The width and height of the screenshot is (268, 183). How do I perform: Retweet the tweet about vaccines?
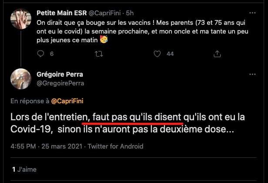[99, 54]
